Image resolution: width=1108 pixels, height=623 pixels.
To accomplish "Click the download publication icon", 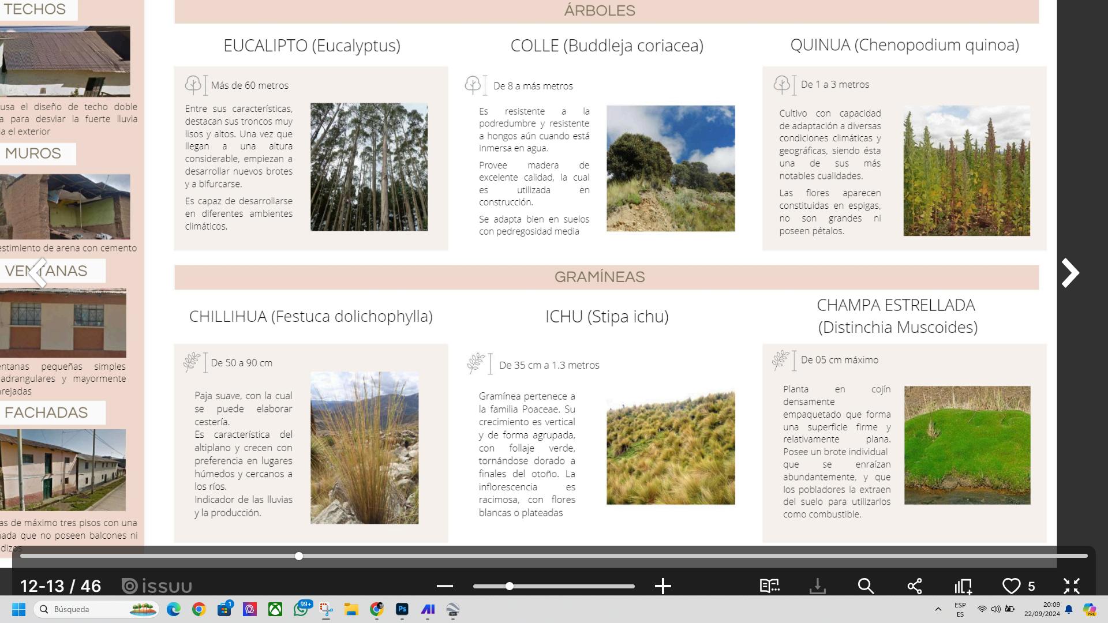I will pyautogui.click(x=817, y=586).
